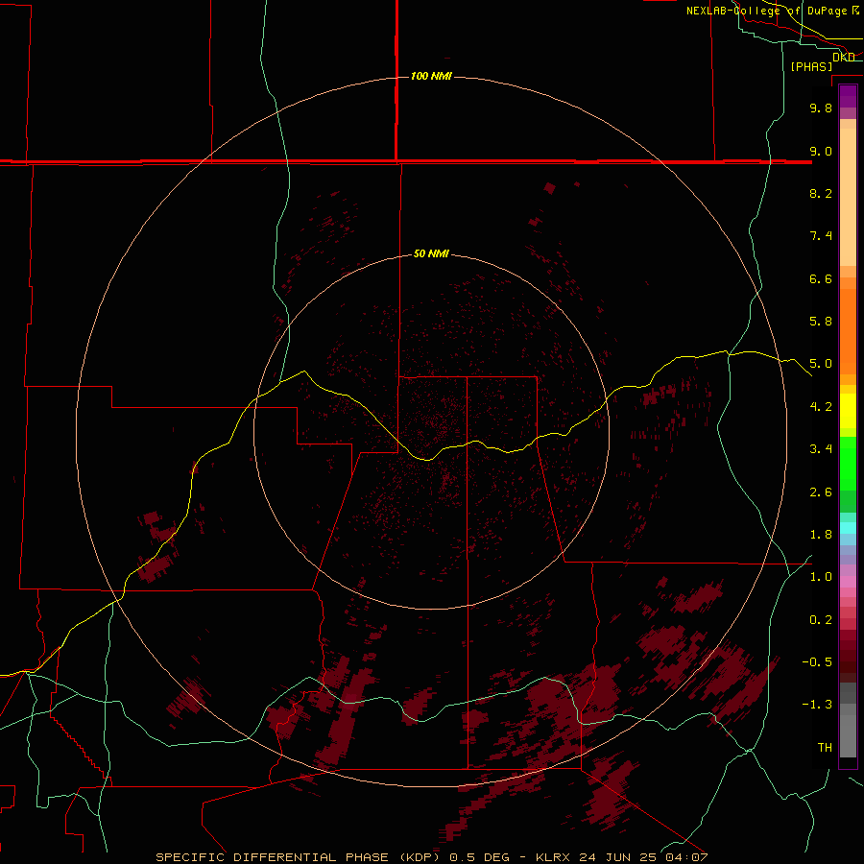The width and height of the screenshot is (864, 864).
Task: Click the SPECIFIC DIFFERENTIAL PHASE (KDP) caption text
Action: (297, 857)
